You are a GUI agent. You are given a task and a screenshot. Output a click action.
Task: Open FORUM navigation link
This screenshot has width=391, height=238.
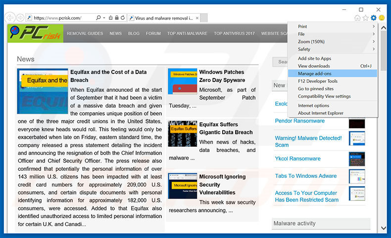153,33
